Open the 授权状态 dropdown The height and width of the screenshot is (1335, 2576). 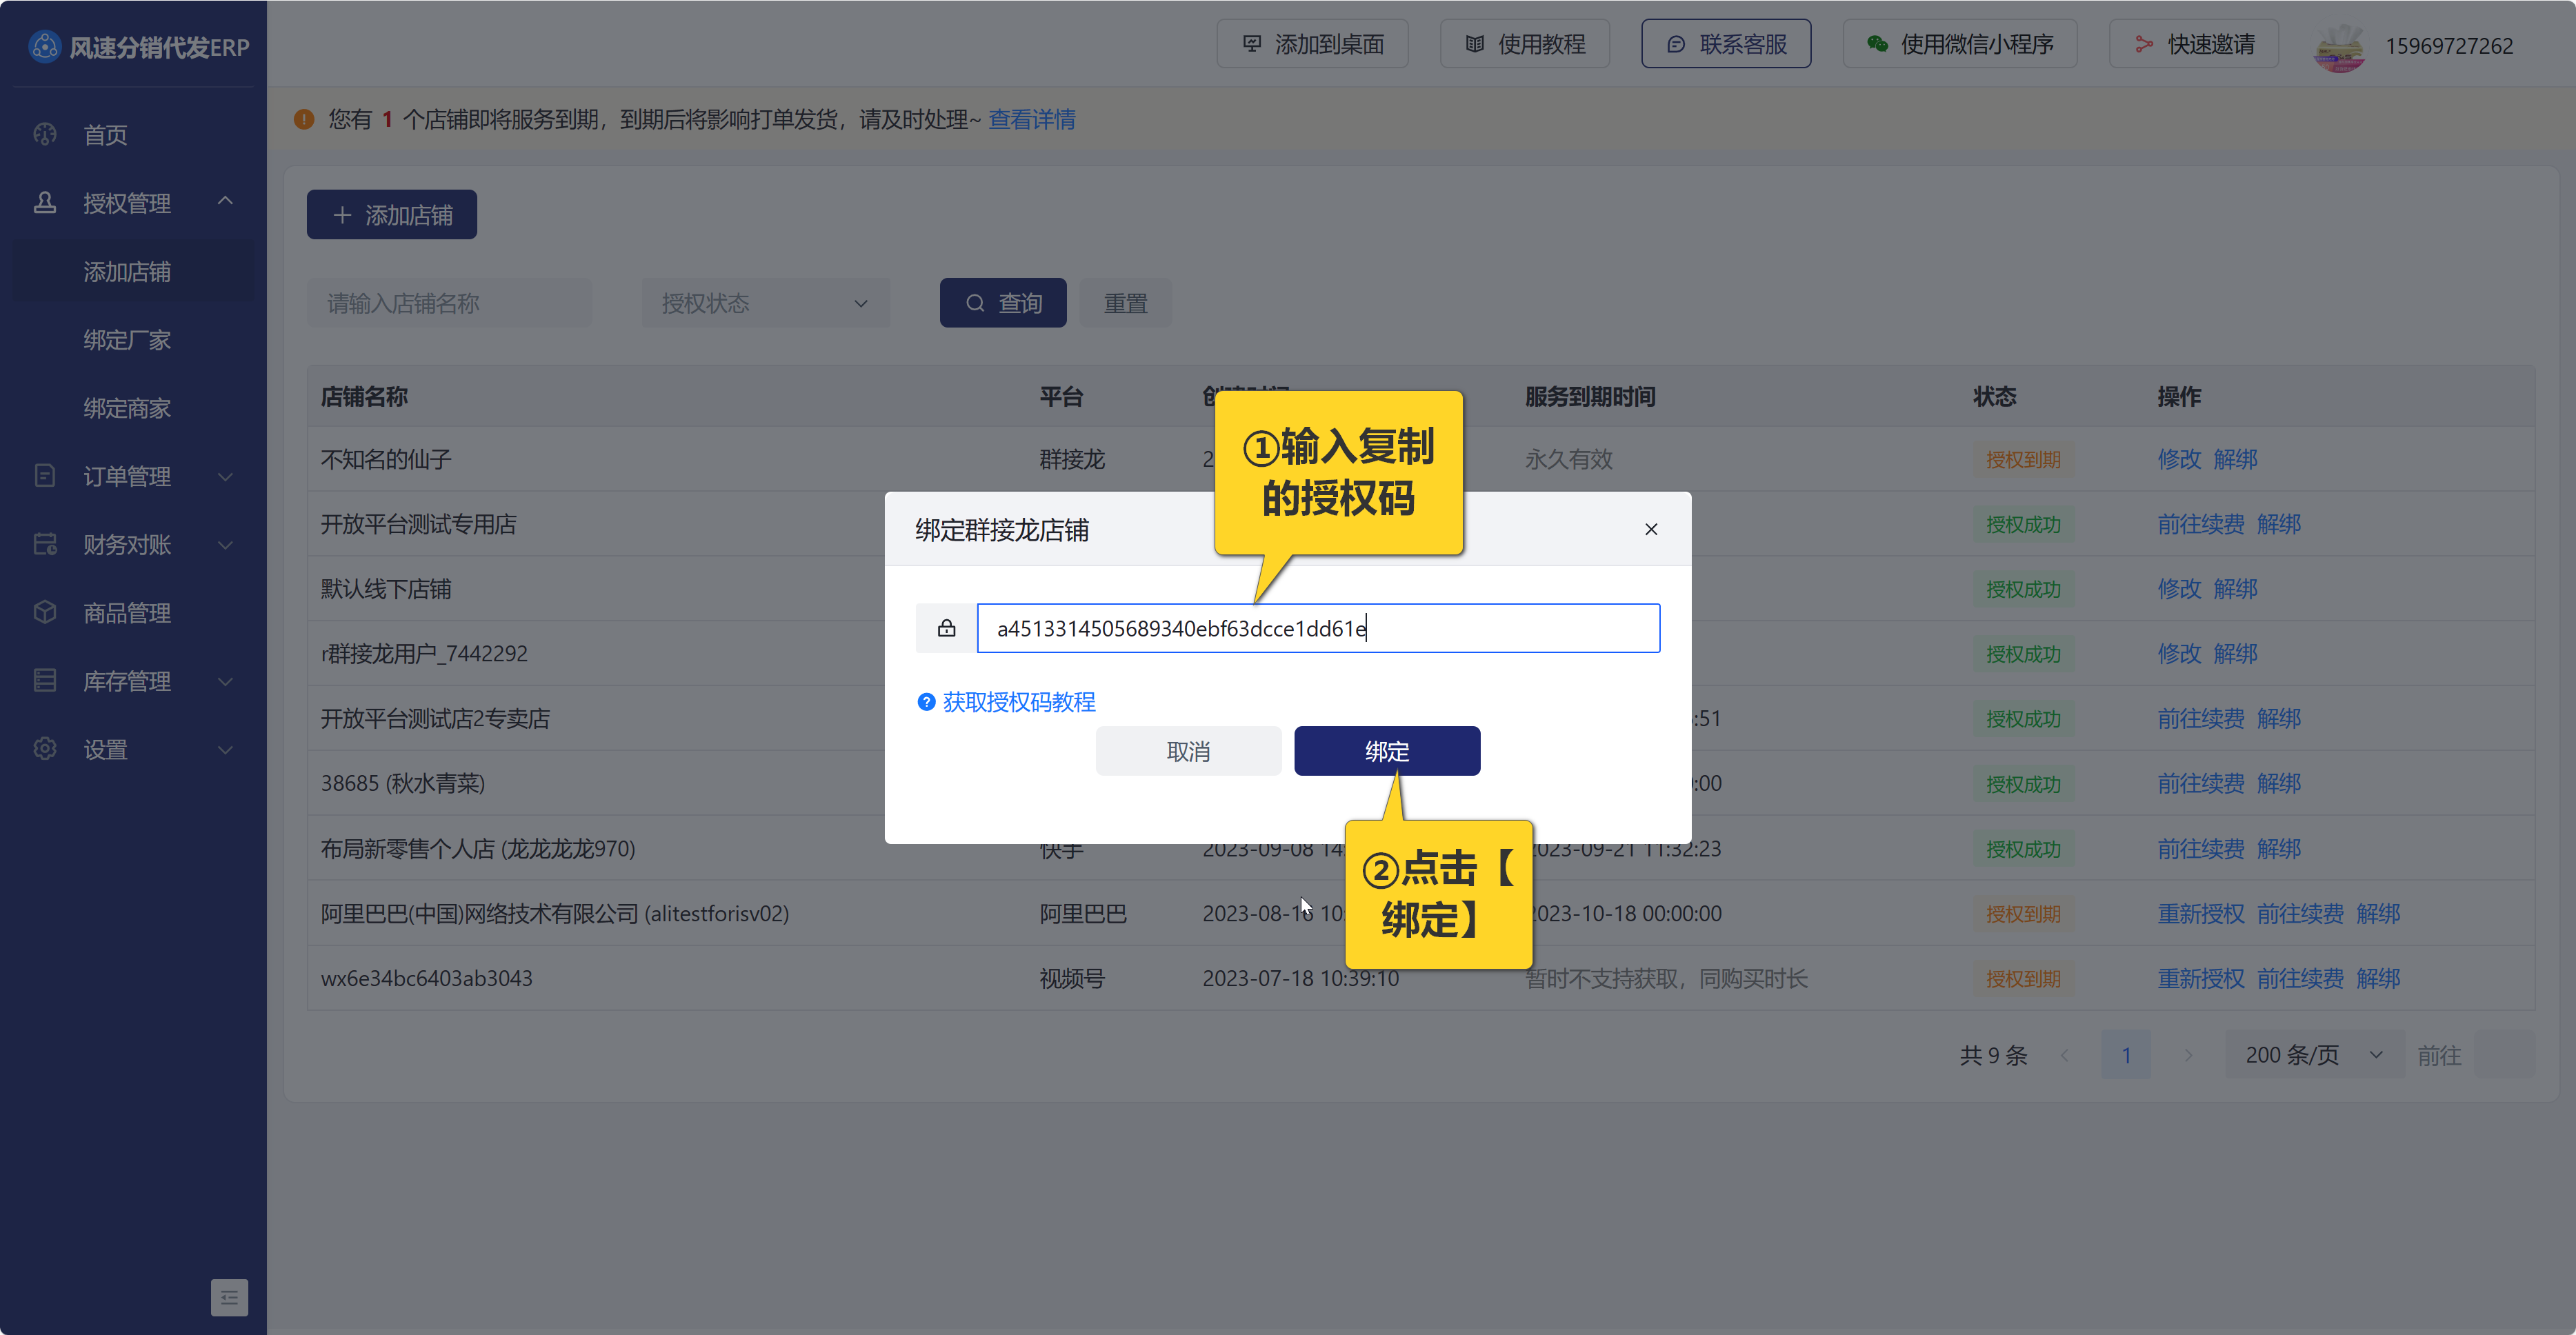(x=765, y=303)
